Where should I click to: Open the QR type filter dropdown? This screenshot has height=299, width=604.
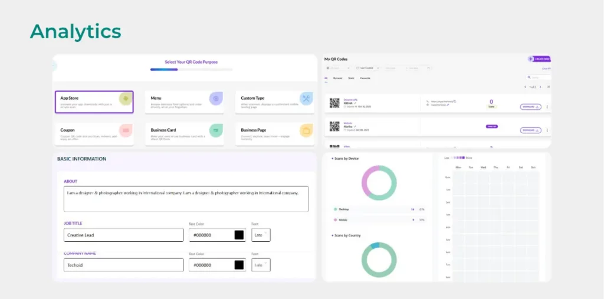coord(338,68)
